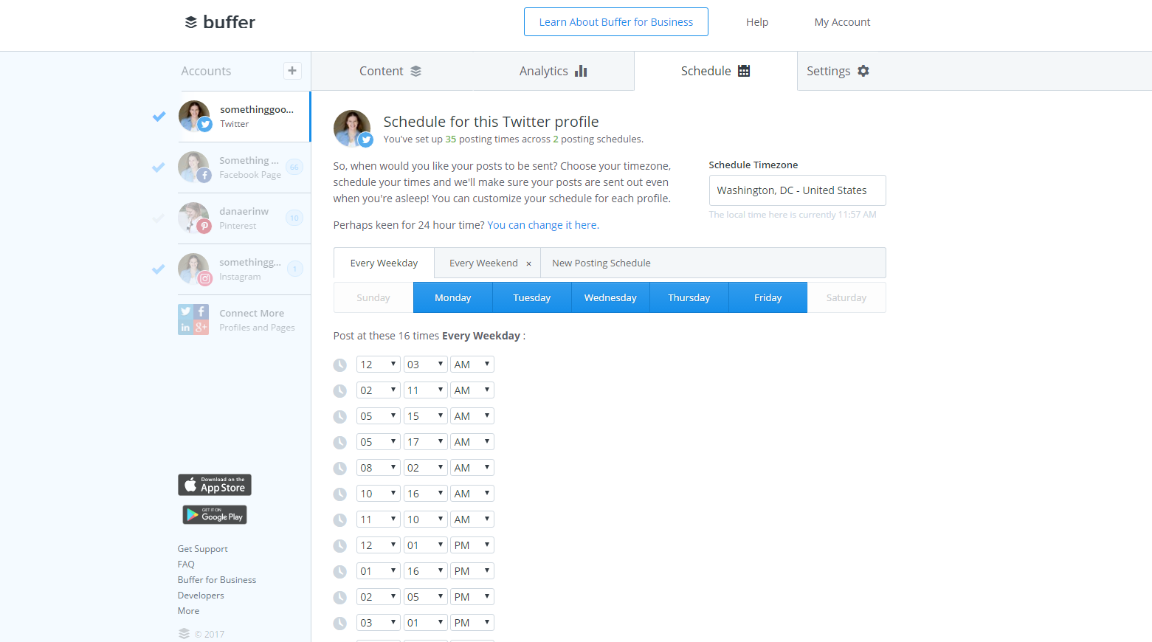
Task: Toggle Wednesday posting day off
Action: 610,297
